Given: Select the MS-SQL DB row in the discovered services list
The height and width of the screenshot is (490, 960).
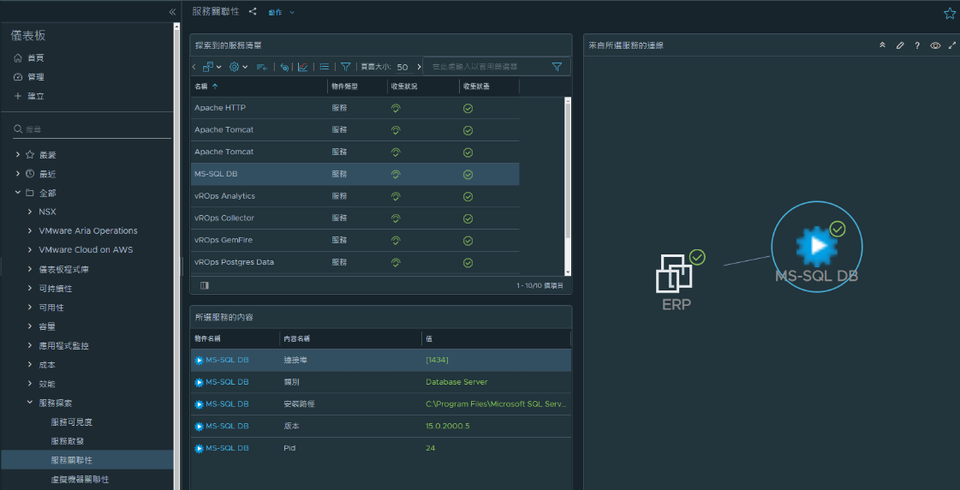Looking at the screenshot, I should [355, 174].
